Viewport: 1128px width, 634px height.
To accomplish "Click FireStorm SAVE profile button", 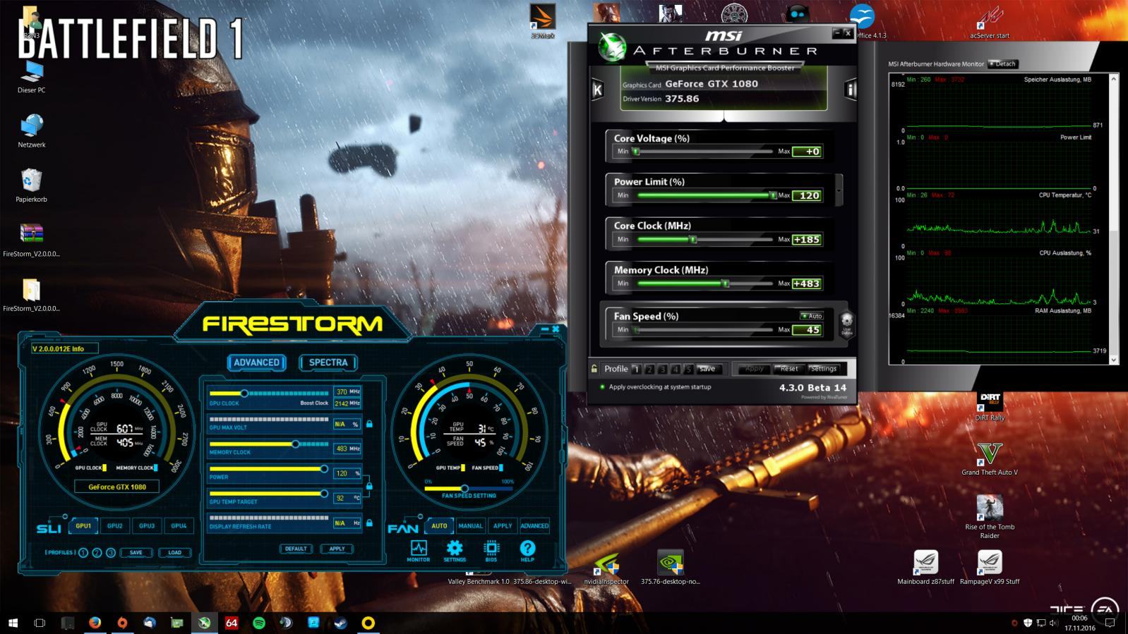I will (x=136, y=553).
